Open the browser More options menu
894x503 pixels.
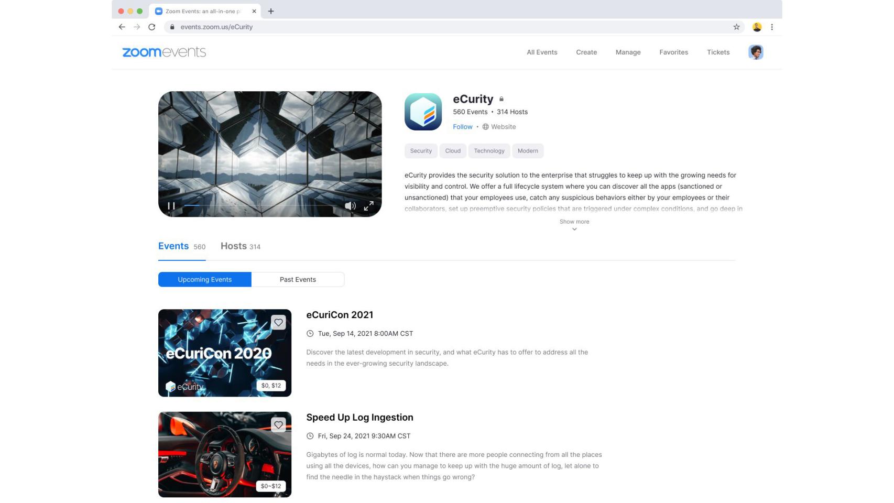(771, 27)
